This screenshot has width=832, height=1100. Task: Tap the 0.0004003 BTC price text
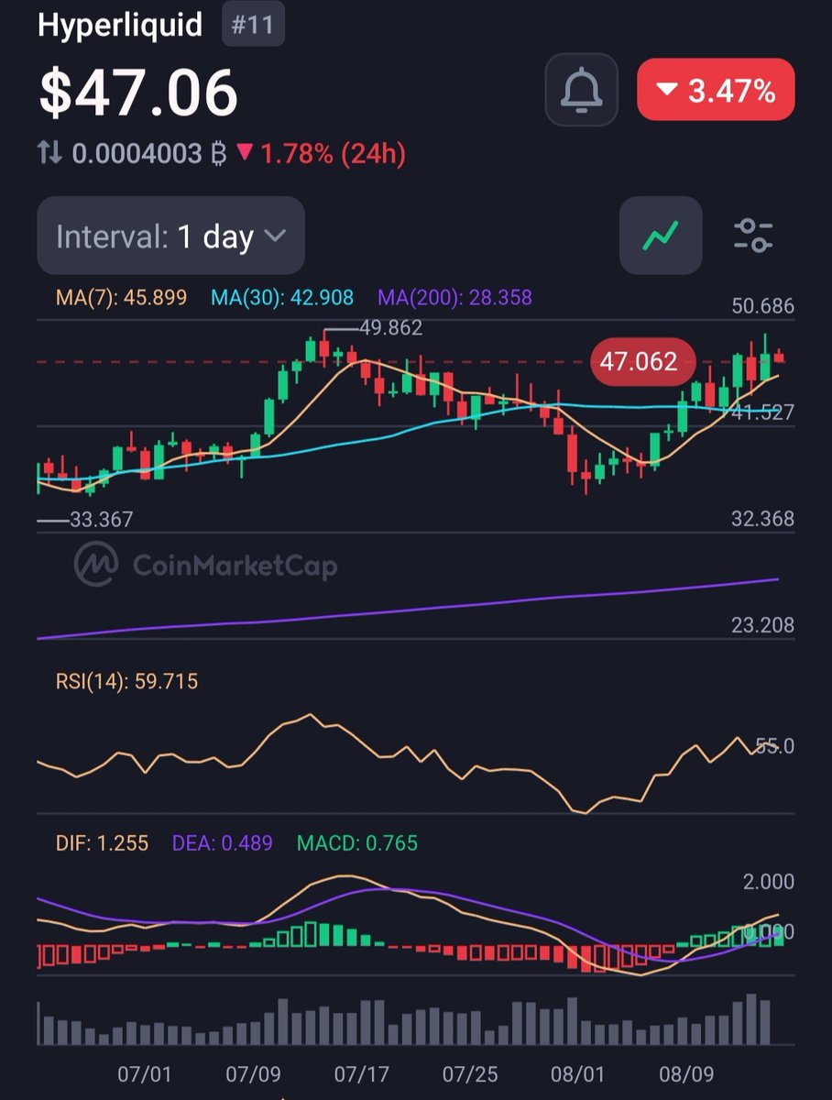point(149,153)
